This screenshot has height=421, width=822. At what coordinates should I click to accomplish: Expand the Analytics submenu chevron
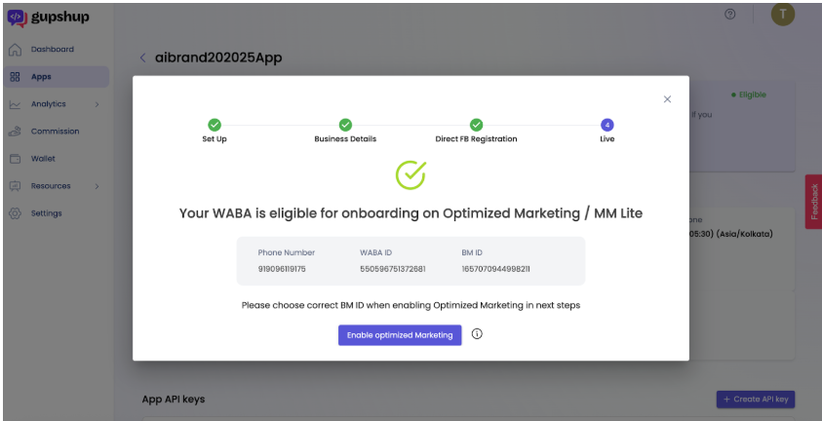[97, 104]
